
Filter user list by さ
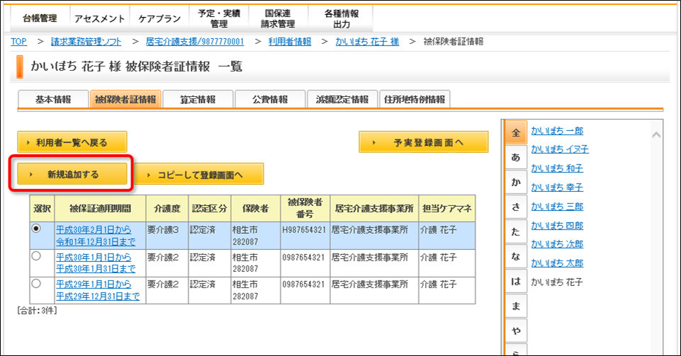(x=516, y=207)
